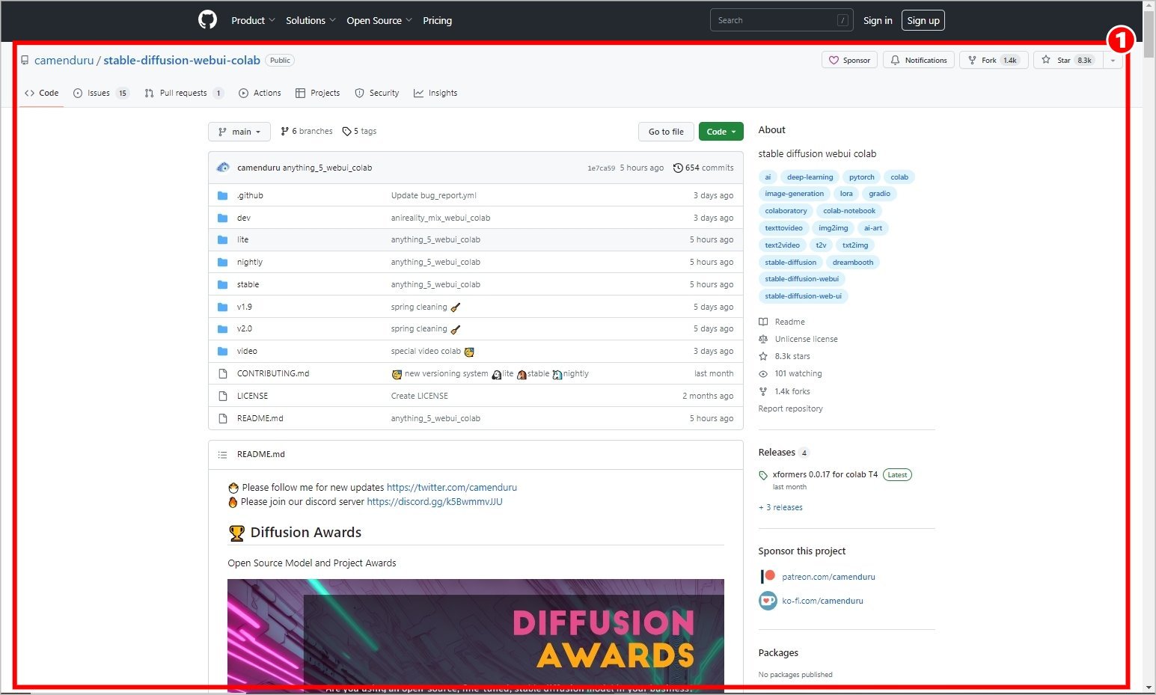
Task: Click the v2.0 folder icon
Action: 222,328
